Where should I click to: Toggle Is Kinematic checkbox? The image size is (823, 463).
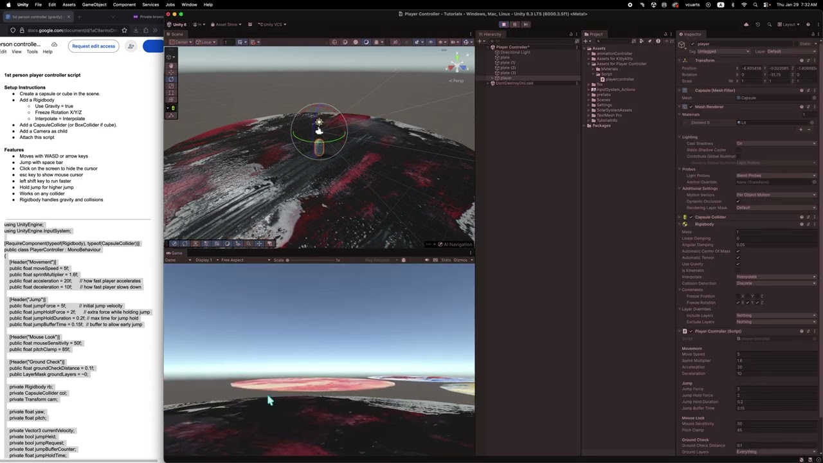738,271
